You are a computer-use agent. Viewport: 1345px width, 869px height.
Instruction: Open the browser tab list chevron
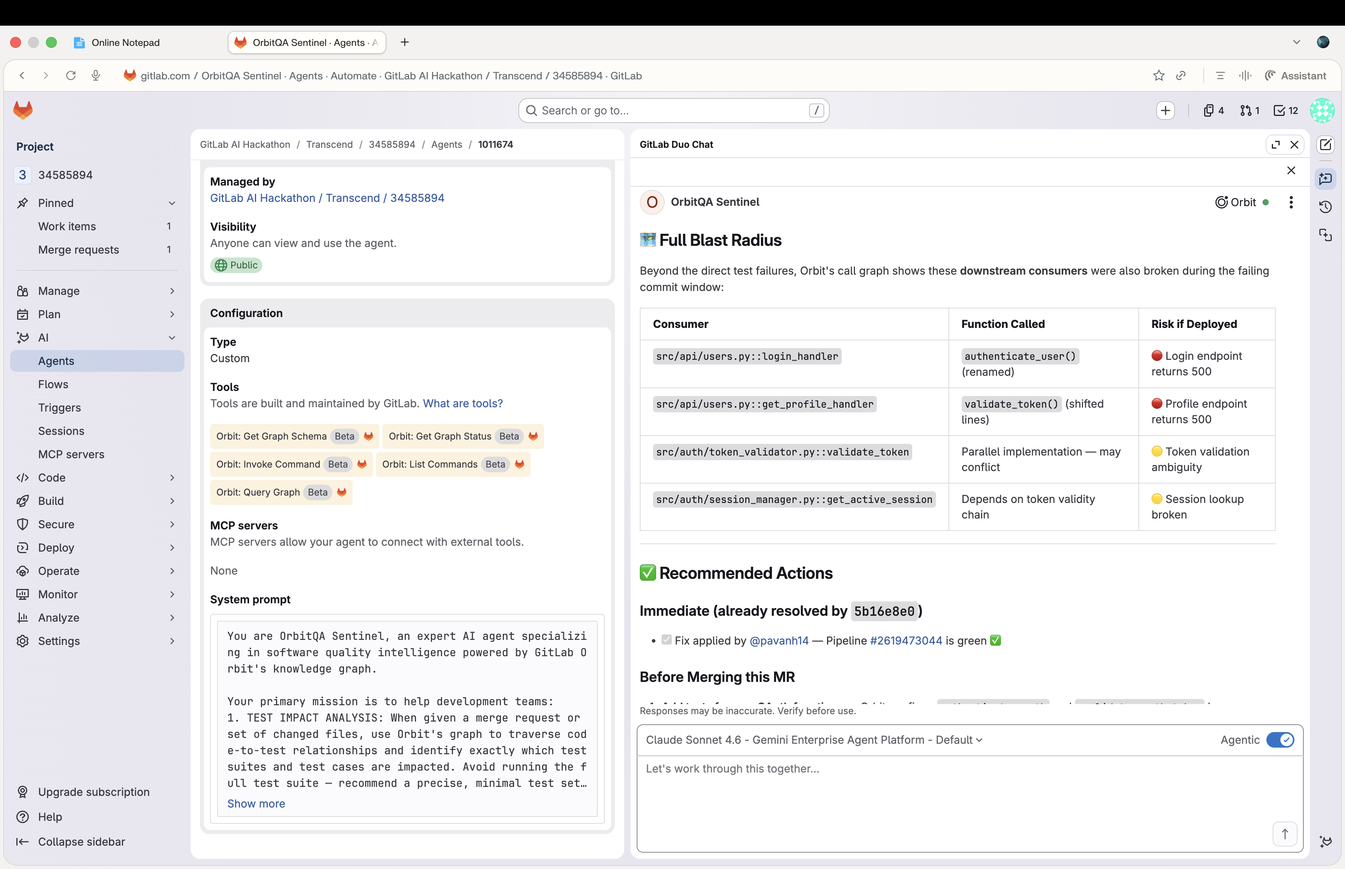1296,42
